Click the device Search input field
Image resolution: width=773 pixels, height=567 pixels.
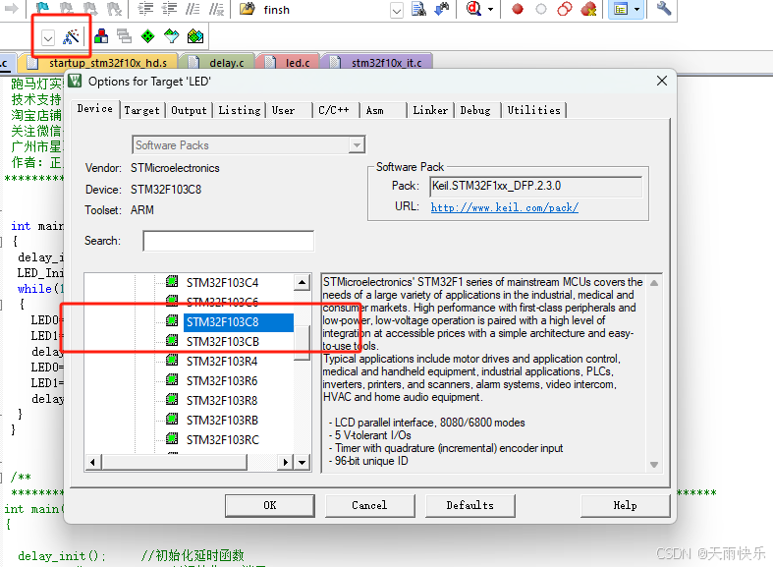[228, 241]
